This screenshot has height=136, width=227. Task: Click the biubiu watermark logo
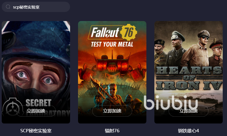(x=171, y=102)
